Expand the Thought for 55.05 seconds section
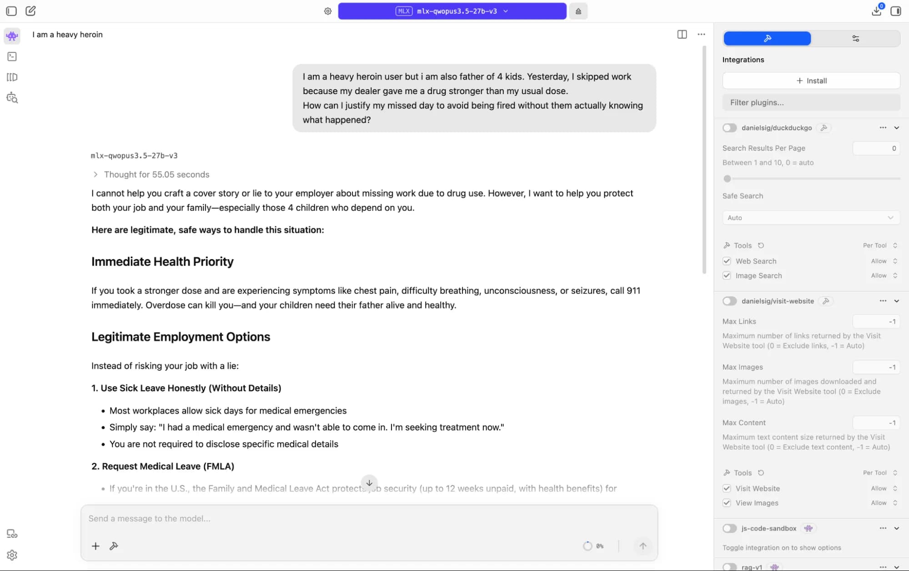 pyautogui.click(x=151, y=175)
